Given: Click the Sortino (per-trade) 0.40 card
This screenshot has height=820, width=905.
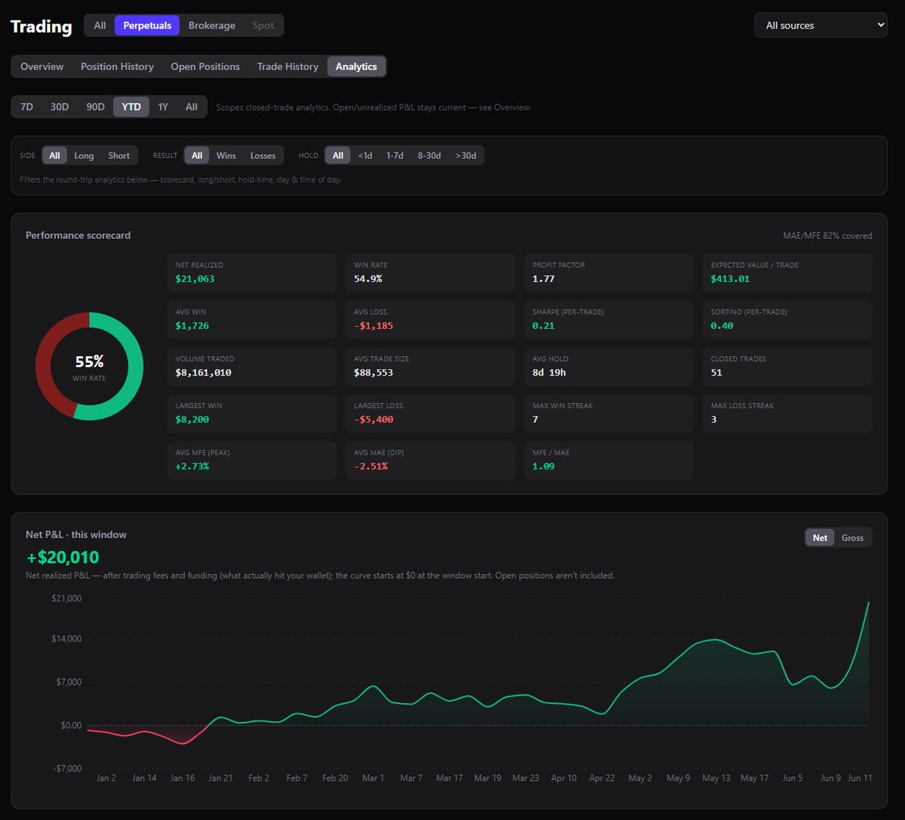Looking at the screenshot, I should (x=787, y=319).
